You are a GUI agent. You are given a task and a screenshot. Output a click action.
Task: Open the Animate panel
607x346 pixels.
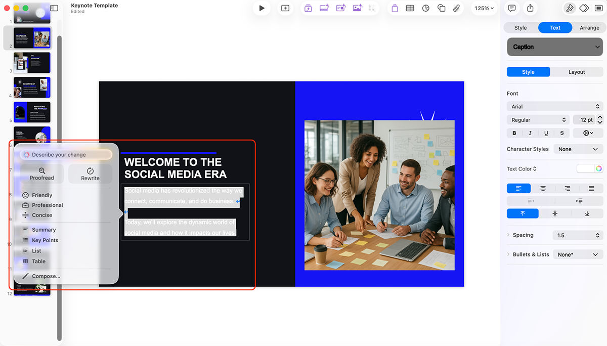[584, 8]
